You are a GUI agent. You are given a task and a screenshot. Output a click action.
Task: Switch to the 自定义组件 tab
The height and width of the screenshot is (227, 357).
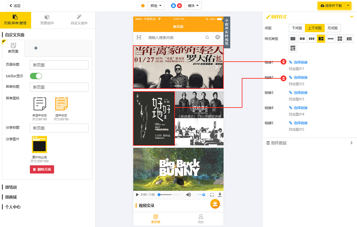[79, 20]
